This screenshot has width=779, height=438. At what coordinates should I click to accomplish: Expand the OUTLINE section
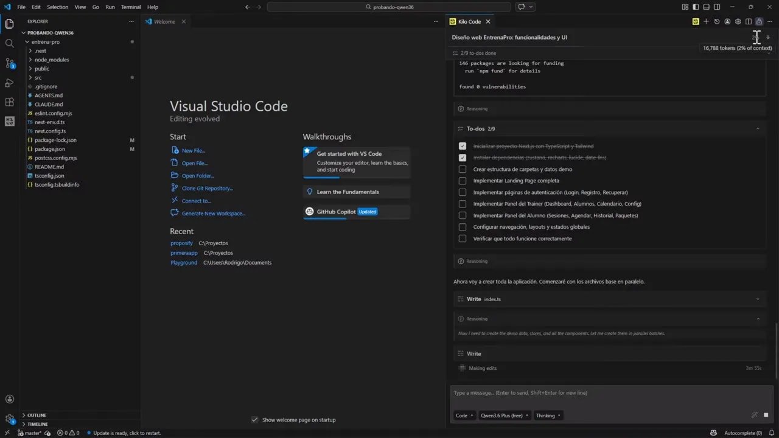(79, 415)
